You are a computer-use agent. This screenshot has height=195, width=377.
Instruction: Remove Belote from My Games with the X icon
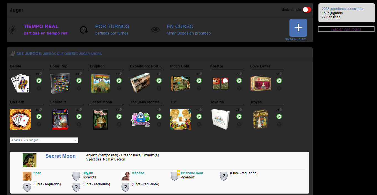point(39,88)
